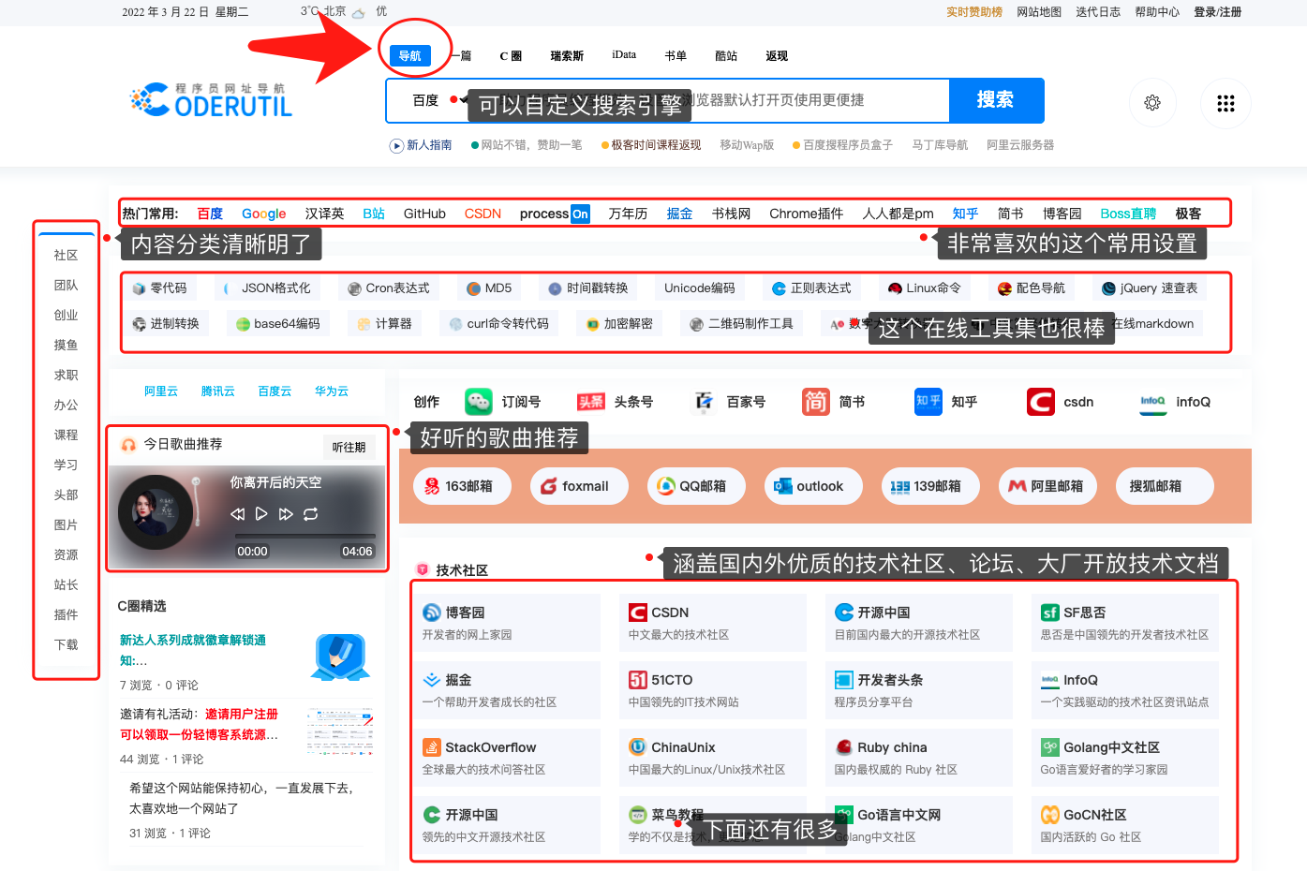Open the Golang中文社区 card
1307x871 pixels.
(1125, 758)
